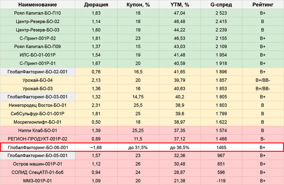
Task: Click the B- rating of РЕГИОН-ПРОДУКТ-001Р-02
Action: pos(262,139)
